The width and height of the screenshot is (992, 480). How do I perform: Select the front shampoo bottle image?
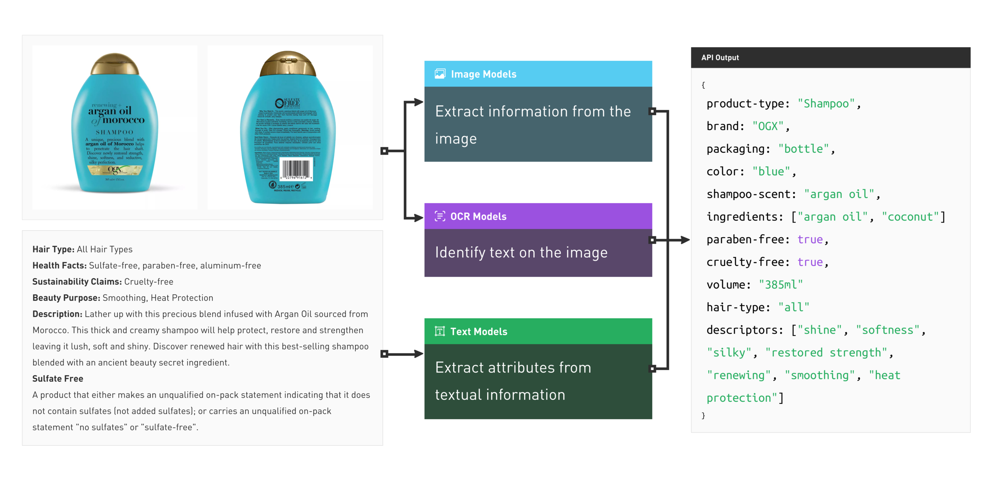[115, 127]
